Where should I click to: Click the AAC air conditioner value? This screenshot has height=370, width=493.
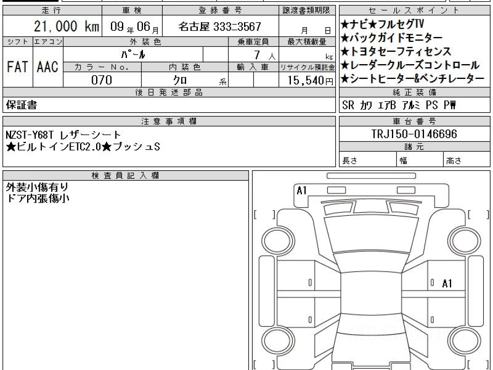coord(48,67)
